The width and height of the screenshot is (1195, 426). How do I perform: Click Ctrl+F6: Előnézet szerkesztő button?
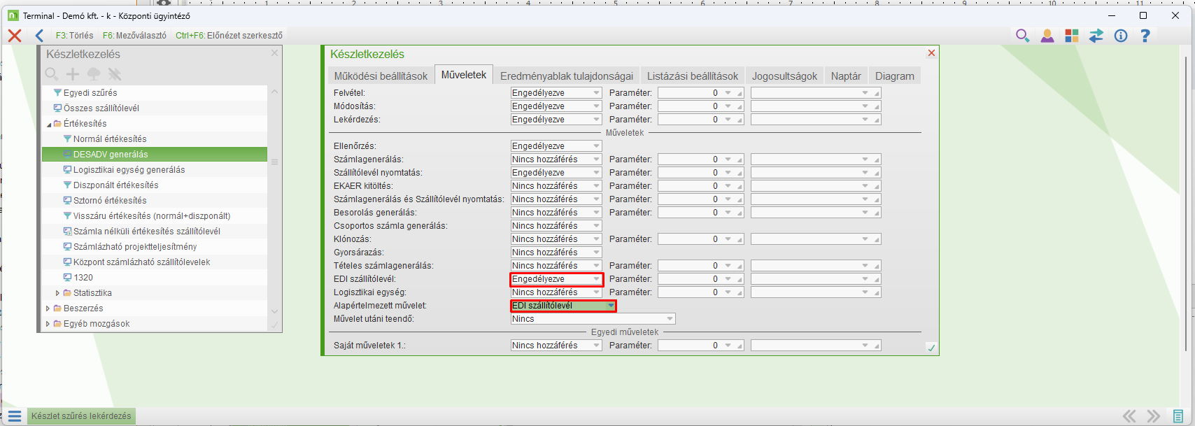tap(229, 36)
